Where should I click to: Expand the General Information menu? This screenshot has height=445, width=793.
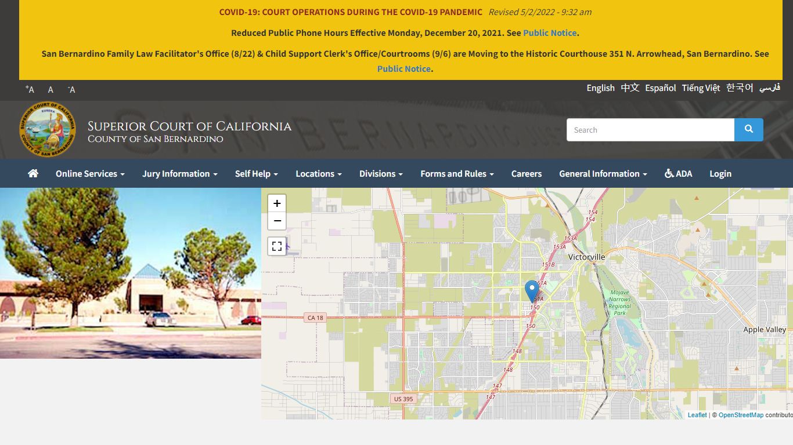pyautogui.click(x=603, y=174)
